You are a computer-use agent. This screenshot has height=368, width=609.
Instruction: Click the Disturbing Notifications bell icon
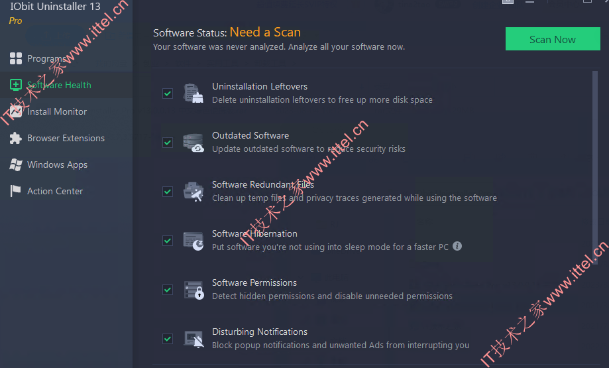pyautogui.click(x=194, y=339)
